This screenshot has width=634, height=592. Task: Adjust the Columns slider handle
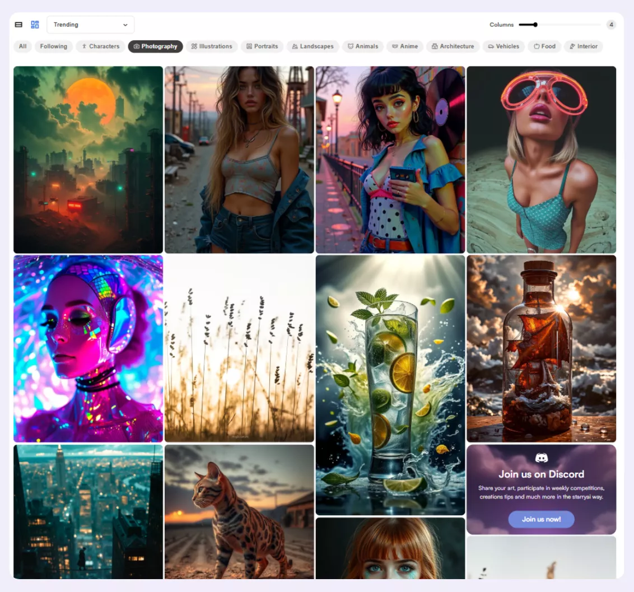click(x=535, y=25)
